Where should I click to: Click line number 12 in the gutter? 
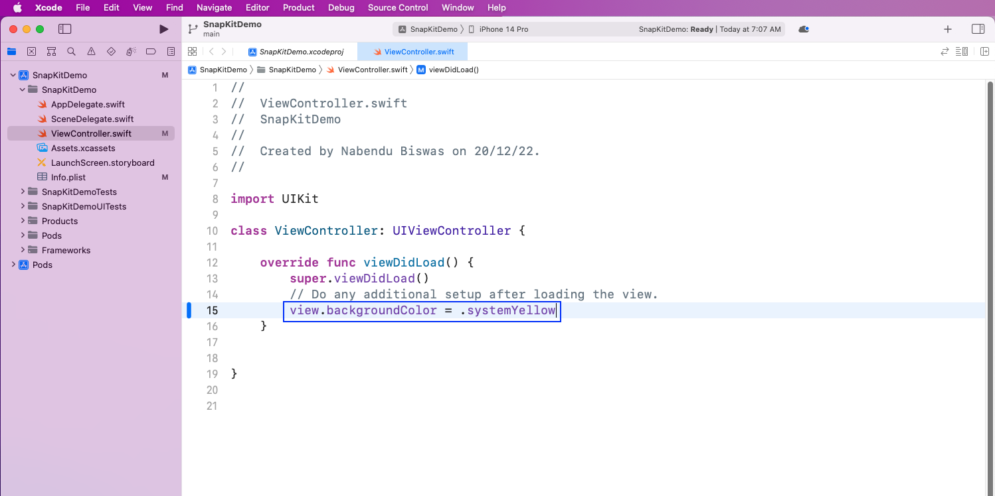[211, 263]
